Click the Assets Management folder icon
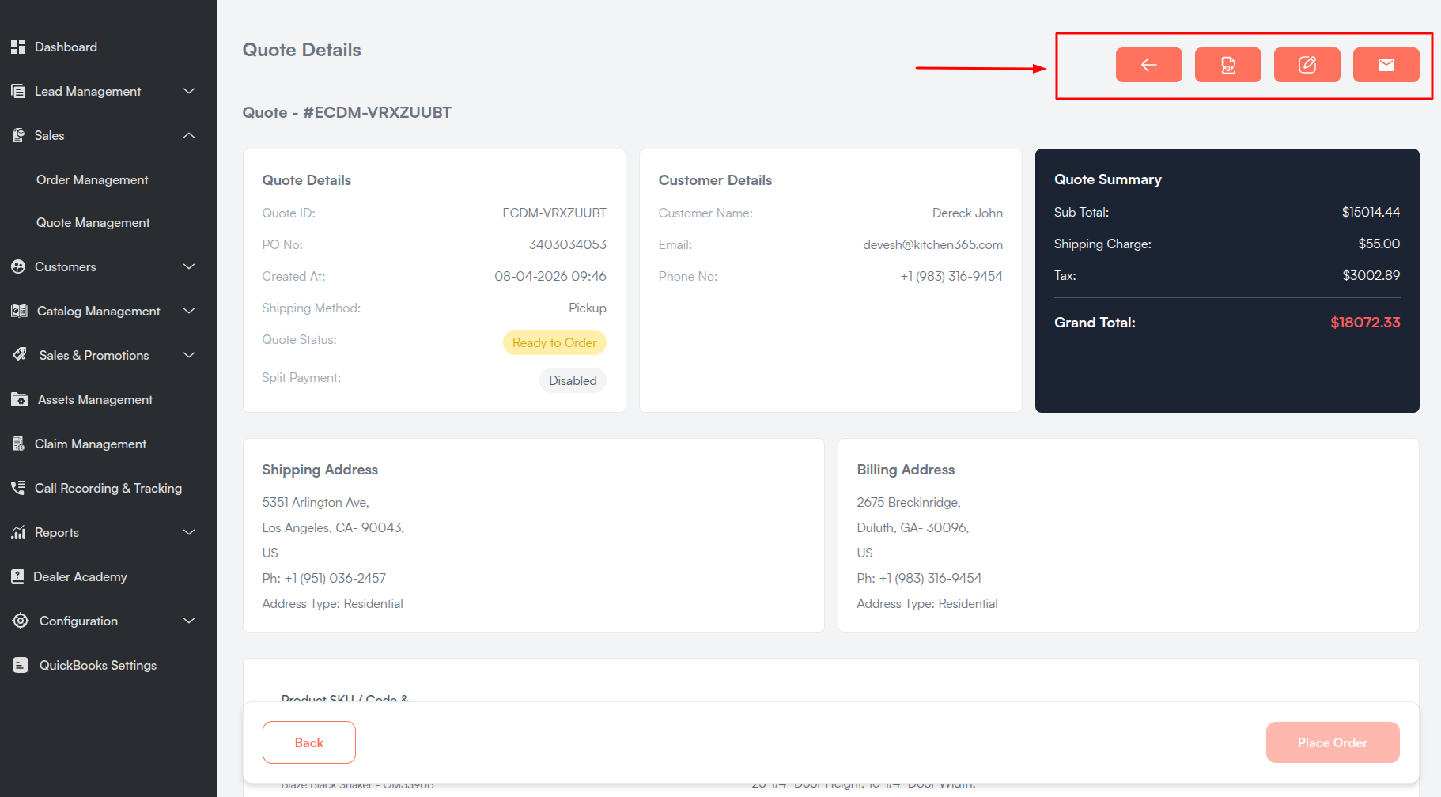Image resolution: width=1441 pixels, height=797 pixels. (20, 399)
